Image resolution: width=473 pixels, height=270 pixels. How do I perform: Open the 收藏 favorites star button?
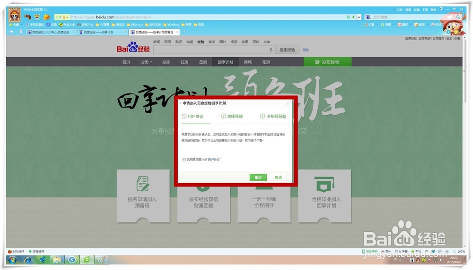click(x=15, y=25)
